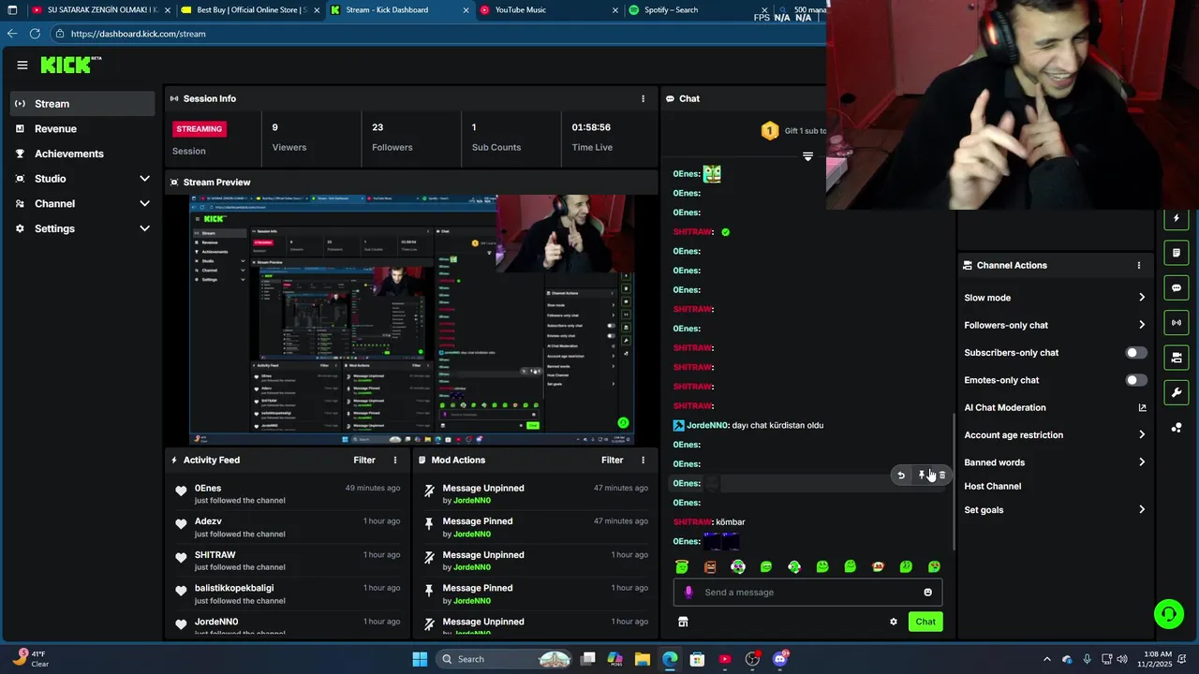The height and width of the screenshot is (674, 1199).
Task: Select Revenue in the left sidebar
Action: [82, 128]
